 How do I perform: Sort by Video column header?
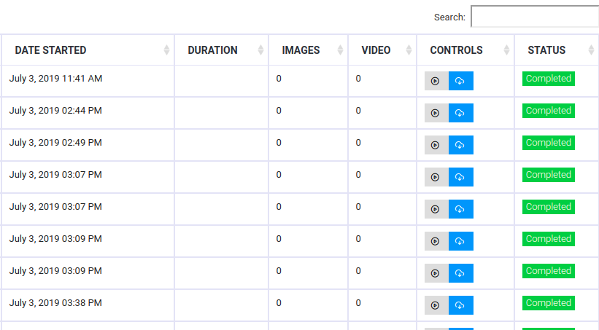[x=382, y=50]
